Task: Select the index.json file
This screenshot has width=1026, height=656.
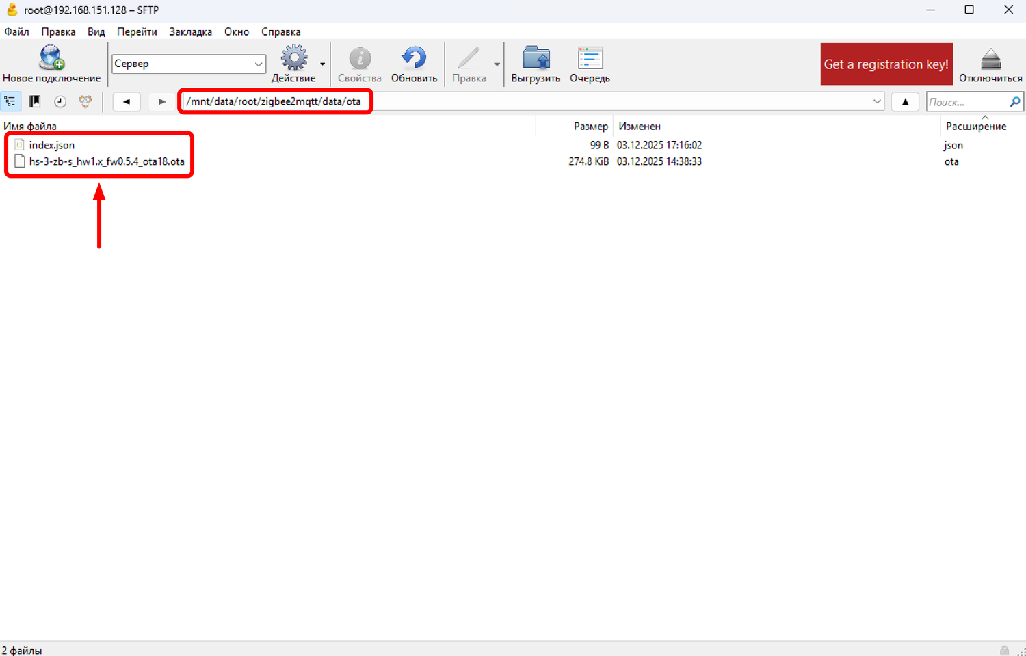Action: click(52, 145)
